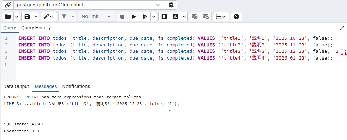The image size is (347, 140).
Task: Run Explain with the E icon
Action: click(x=164, y=16)
